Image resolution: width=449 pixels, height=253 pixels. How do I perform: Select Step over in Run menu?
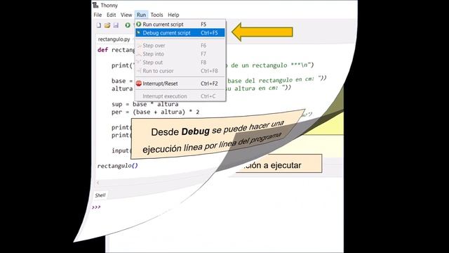coord(180,45)
